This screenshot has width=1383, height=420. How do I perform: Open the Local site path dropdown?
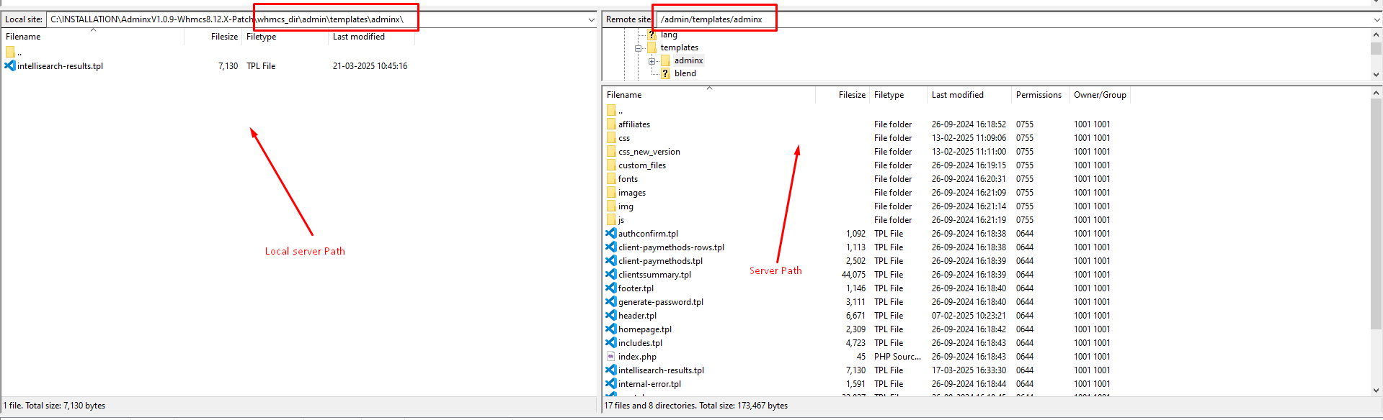[x=592, y=20]
